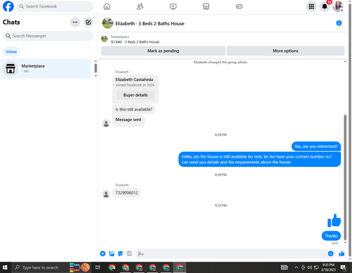Attach a photo with the image icon
Screen dimensions: 352x273
coord(112,253)
